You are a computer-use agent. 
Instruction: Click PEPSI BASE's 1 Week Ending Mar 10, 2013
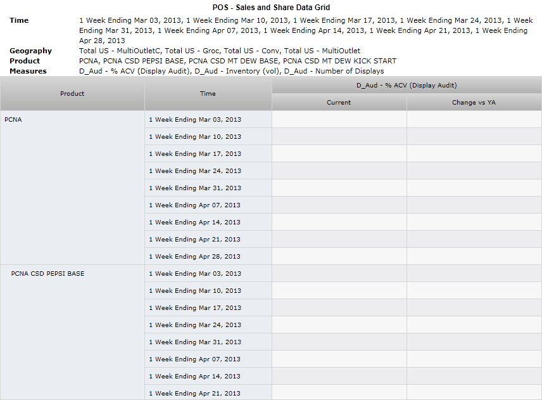[x=208, y=291]
